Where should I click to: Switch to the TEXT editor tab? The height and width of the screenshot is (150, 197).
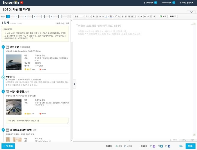click(192, 140)
